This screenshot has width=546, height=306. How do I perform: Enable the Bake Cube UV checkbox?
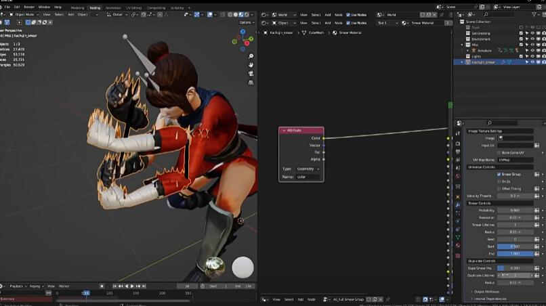click(x=499, y=152)
